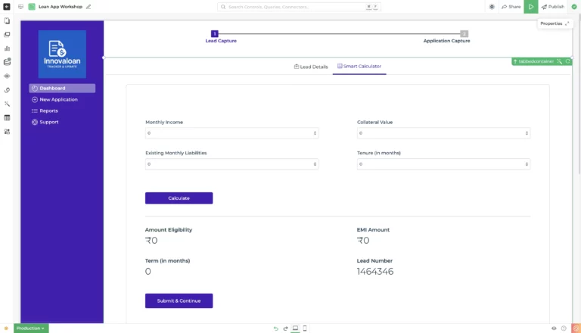Click the green Preview play button
Viewport: 581px width, 333px height.
[x=531, y=7]
